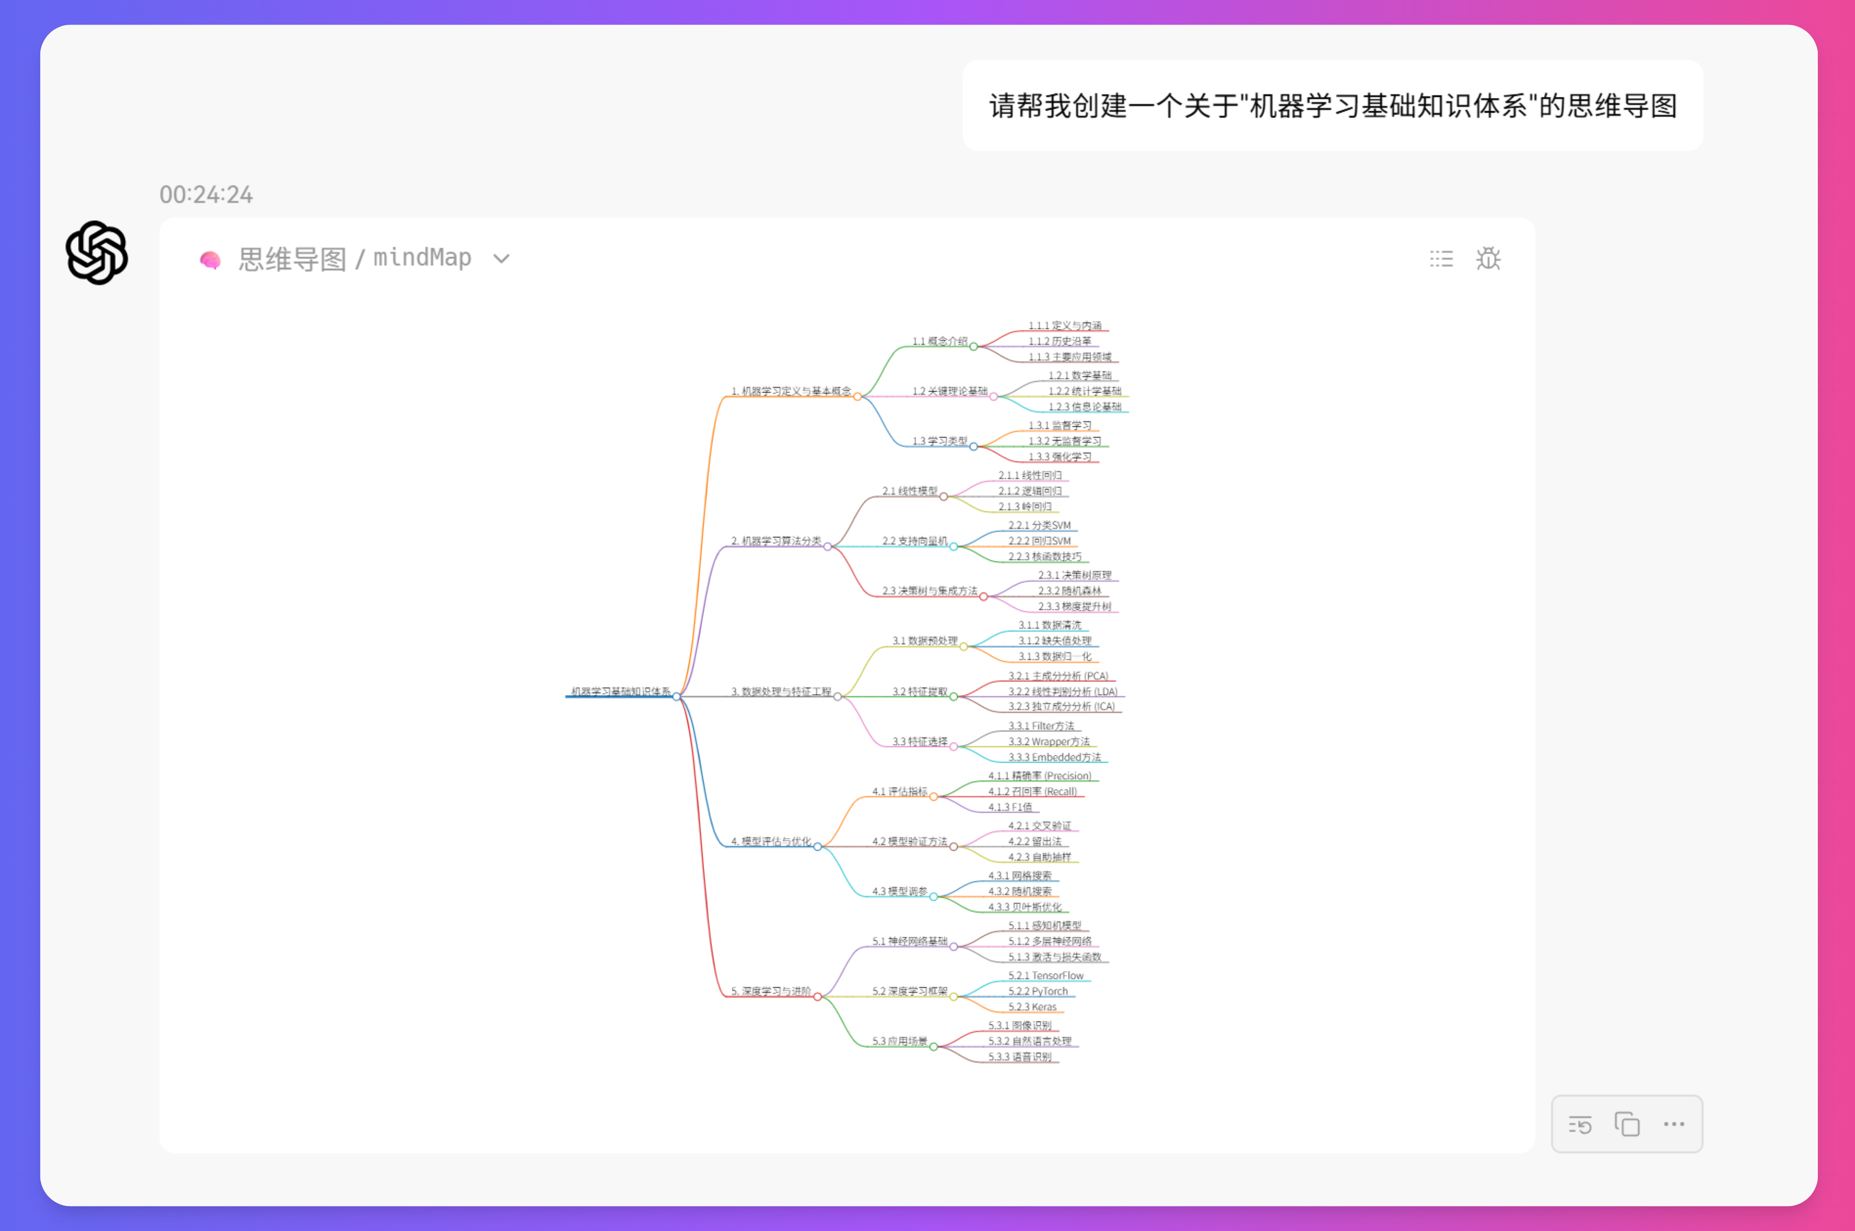Click the pink brain icon beside 思维导图
This screenshot has width=1855, height=1231.
pyautogui.click(x=211, y=259)
